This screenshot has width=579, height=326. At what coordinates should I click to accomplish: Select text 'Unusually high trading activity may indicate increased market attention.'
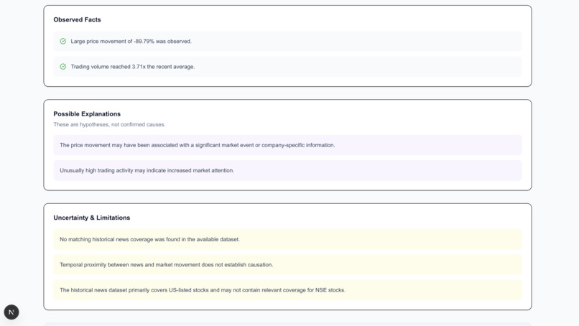(147, 171)
